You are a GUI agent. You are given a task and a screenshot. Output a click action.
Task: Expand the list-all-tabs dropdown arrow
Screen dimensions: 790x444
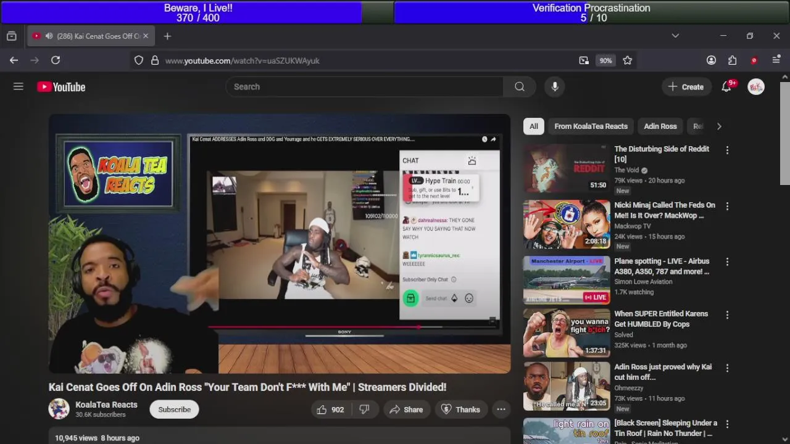(675, 36)
